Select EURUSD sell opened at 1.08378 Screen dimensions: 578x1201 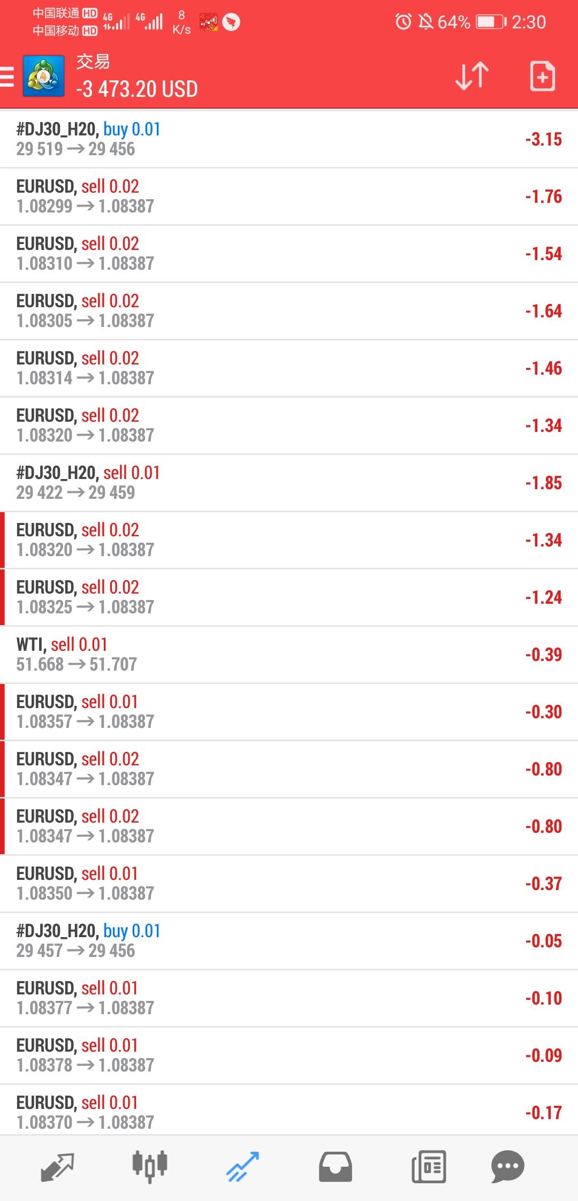[289, 1055]
